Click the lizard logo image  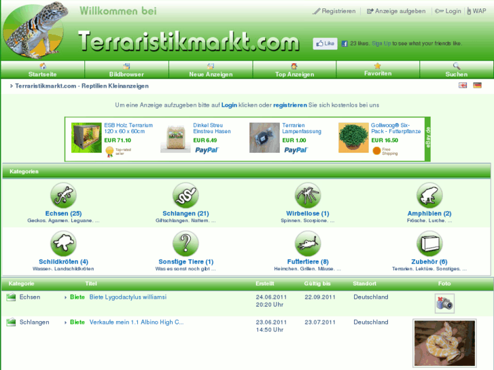pyautogui.click(x=35, y=31)
